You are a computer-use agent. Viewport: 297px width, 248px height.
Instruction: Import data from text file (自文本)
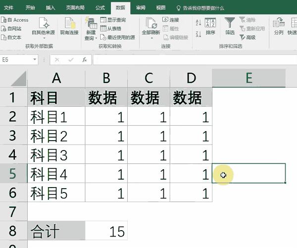click(x=11, y=37)
